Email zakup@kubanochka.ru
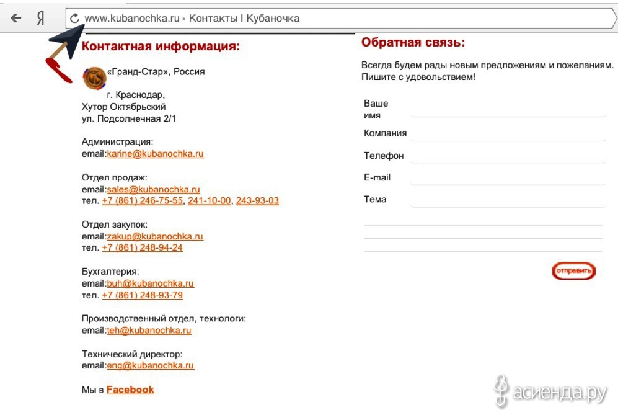 coord(155,236)
